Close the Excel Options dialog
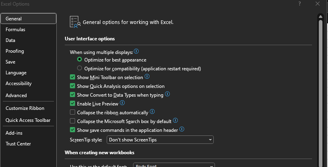This screenshot has height=167, width=328. 317,4
